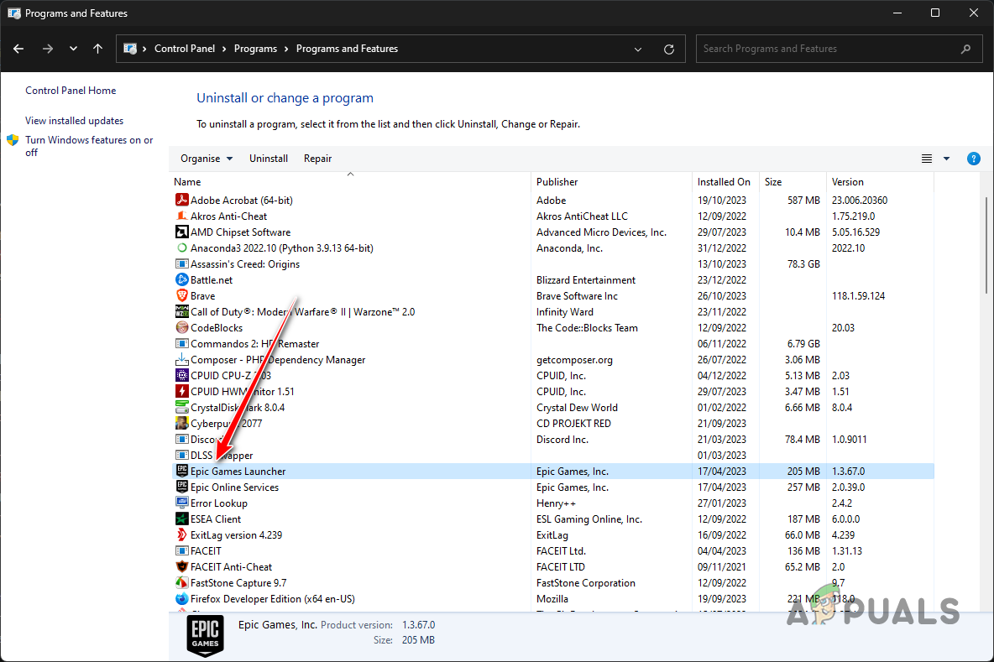The height and width of the screenshot is (662, 994).
Task: Click the 6.79 GB size cell
Action: click(x=803, y=343)
